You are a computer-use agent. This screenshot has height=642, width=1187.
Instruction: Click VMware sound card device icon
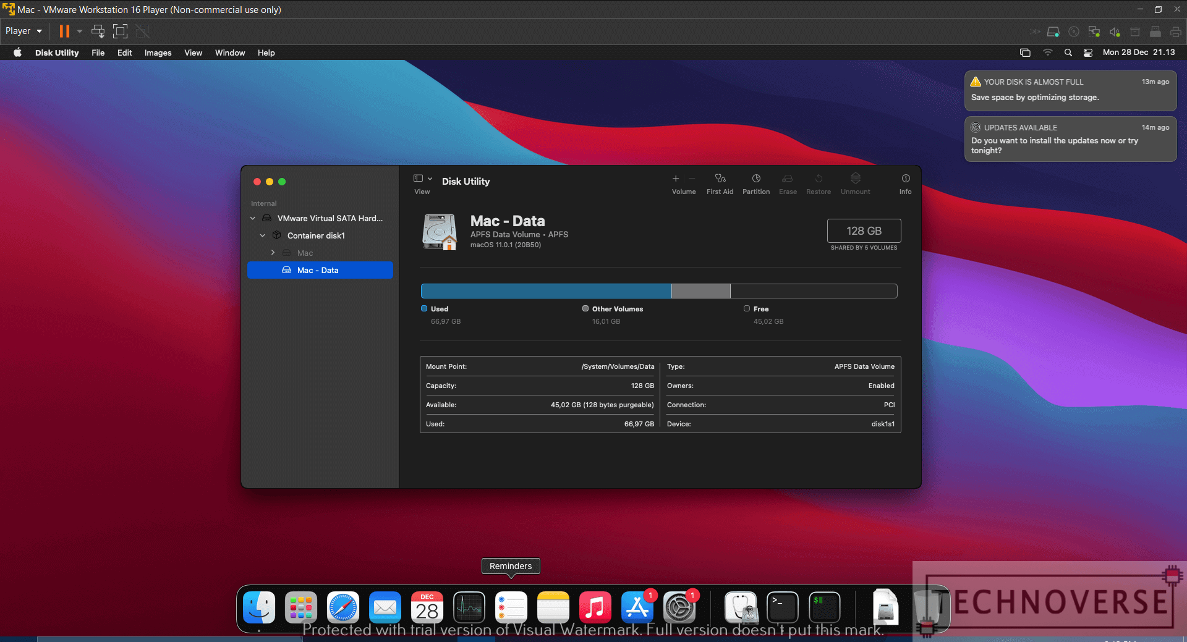pyautogui.click(x=1115, y=32)
